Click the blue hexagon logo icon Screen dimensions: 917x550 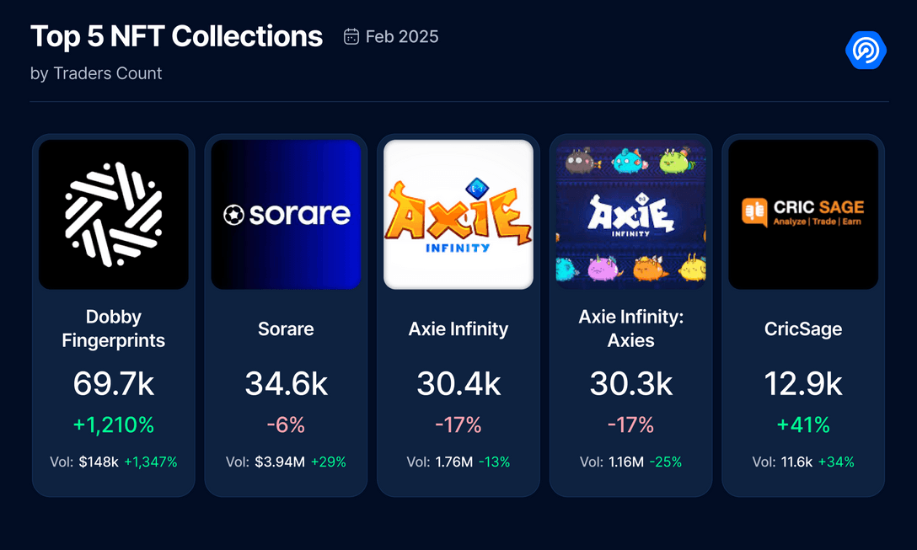click(x=866, y=51)
